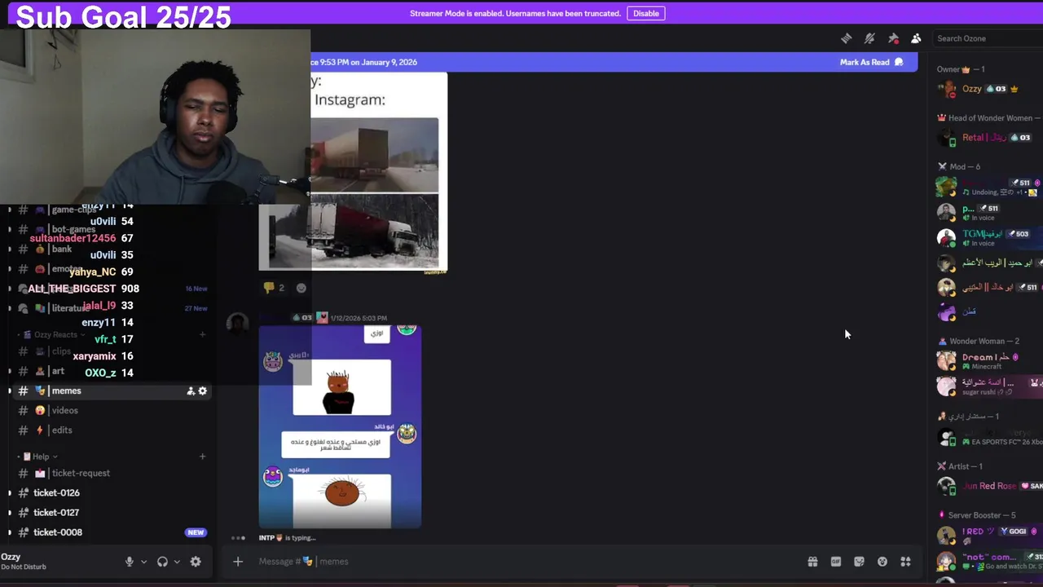The image size is (1043, 587).
Task: Open member with sugar rush! status
Action: pyautogui.click(x=988, y=386)
